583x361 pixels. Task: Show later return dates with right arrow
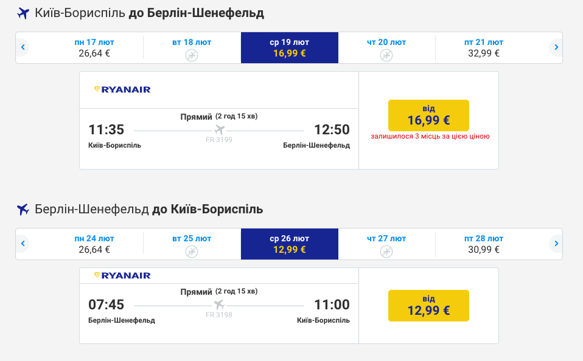click(556, 244)
